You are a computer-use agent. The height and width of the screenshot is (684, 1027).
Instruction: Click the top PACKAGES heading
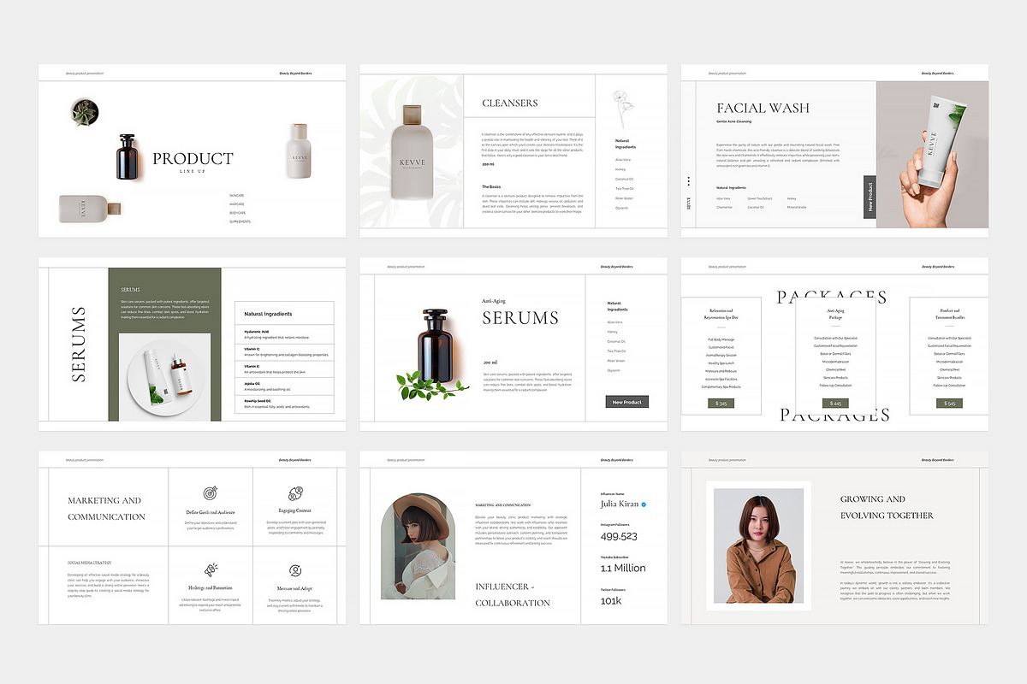832,297
